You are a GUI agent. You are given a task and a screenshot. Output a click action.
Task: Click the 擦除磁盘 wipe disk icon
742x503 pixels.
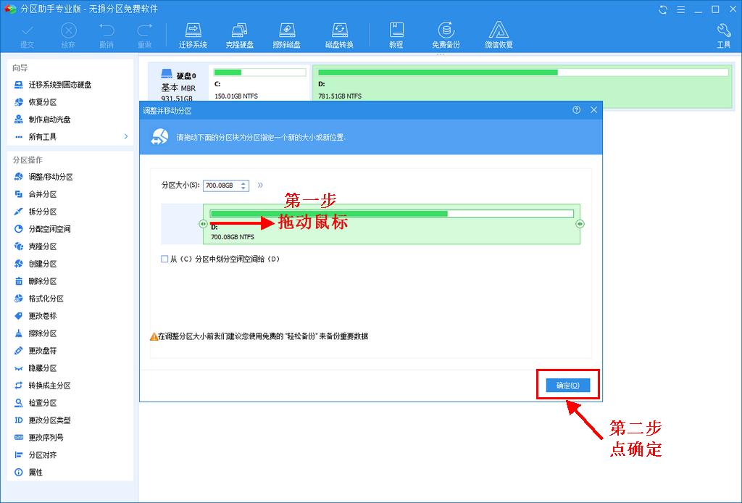(x=287, y=34)
